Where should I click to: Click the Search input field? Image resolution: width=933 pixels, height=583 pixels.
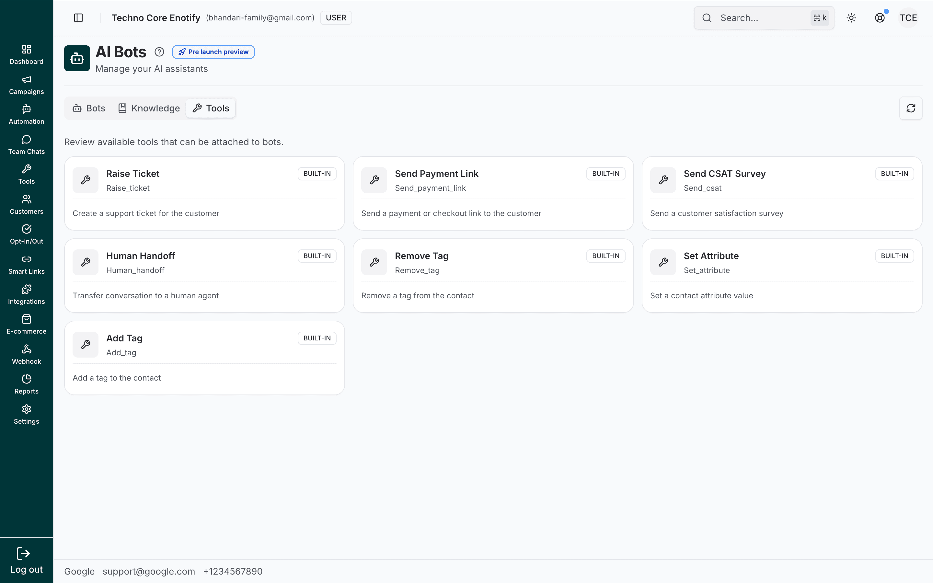[x=764, y=18]
